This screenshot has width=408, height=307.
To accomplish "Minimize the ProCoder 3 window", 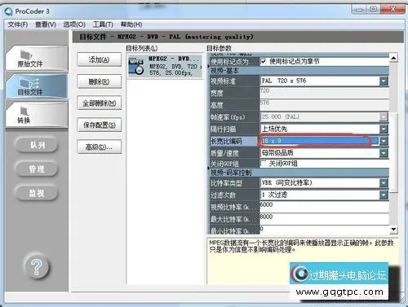I will point(359,10).
